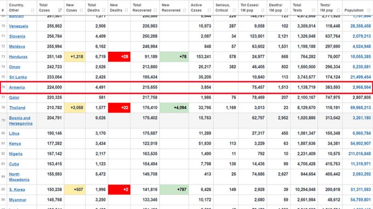Click Armenia total recovered 215,655

point(150,87)
